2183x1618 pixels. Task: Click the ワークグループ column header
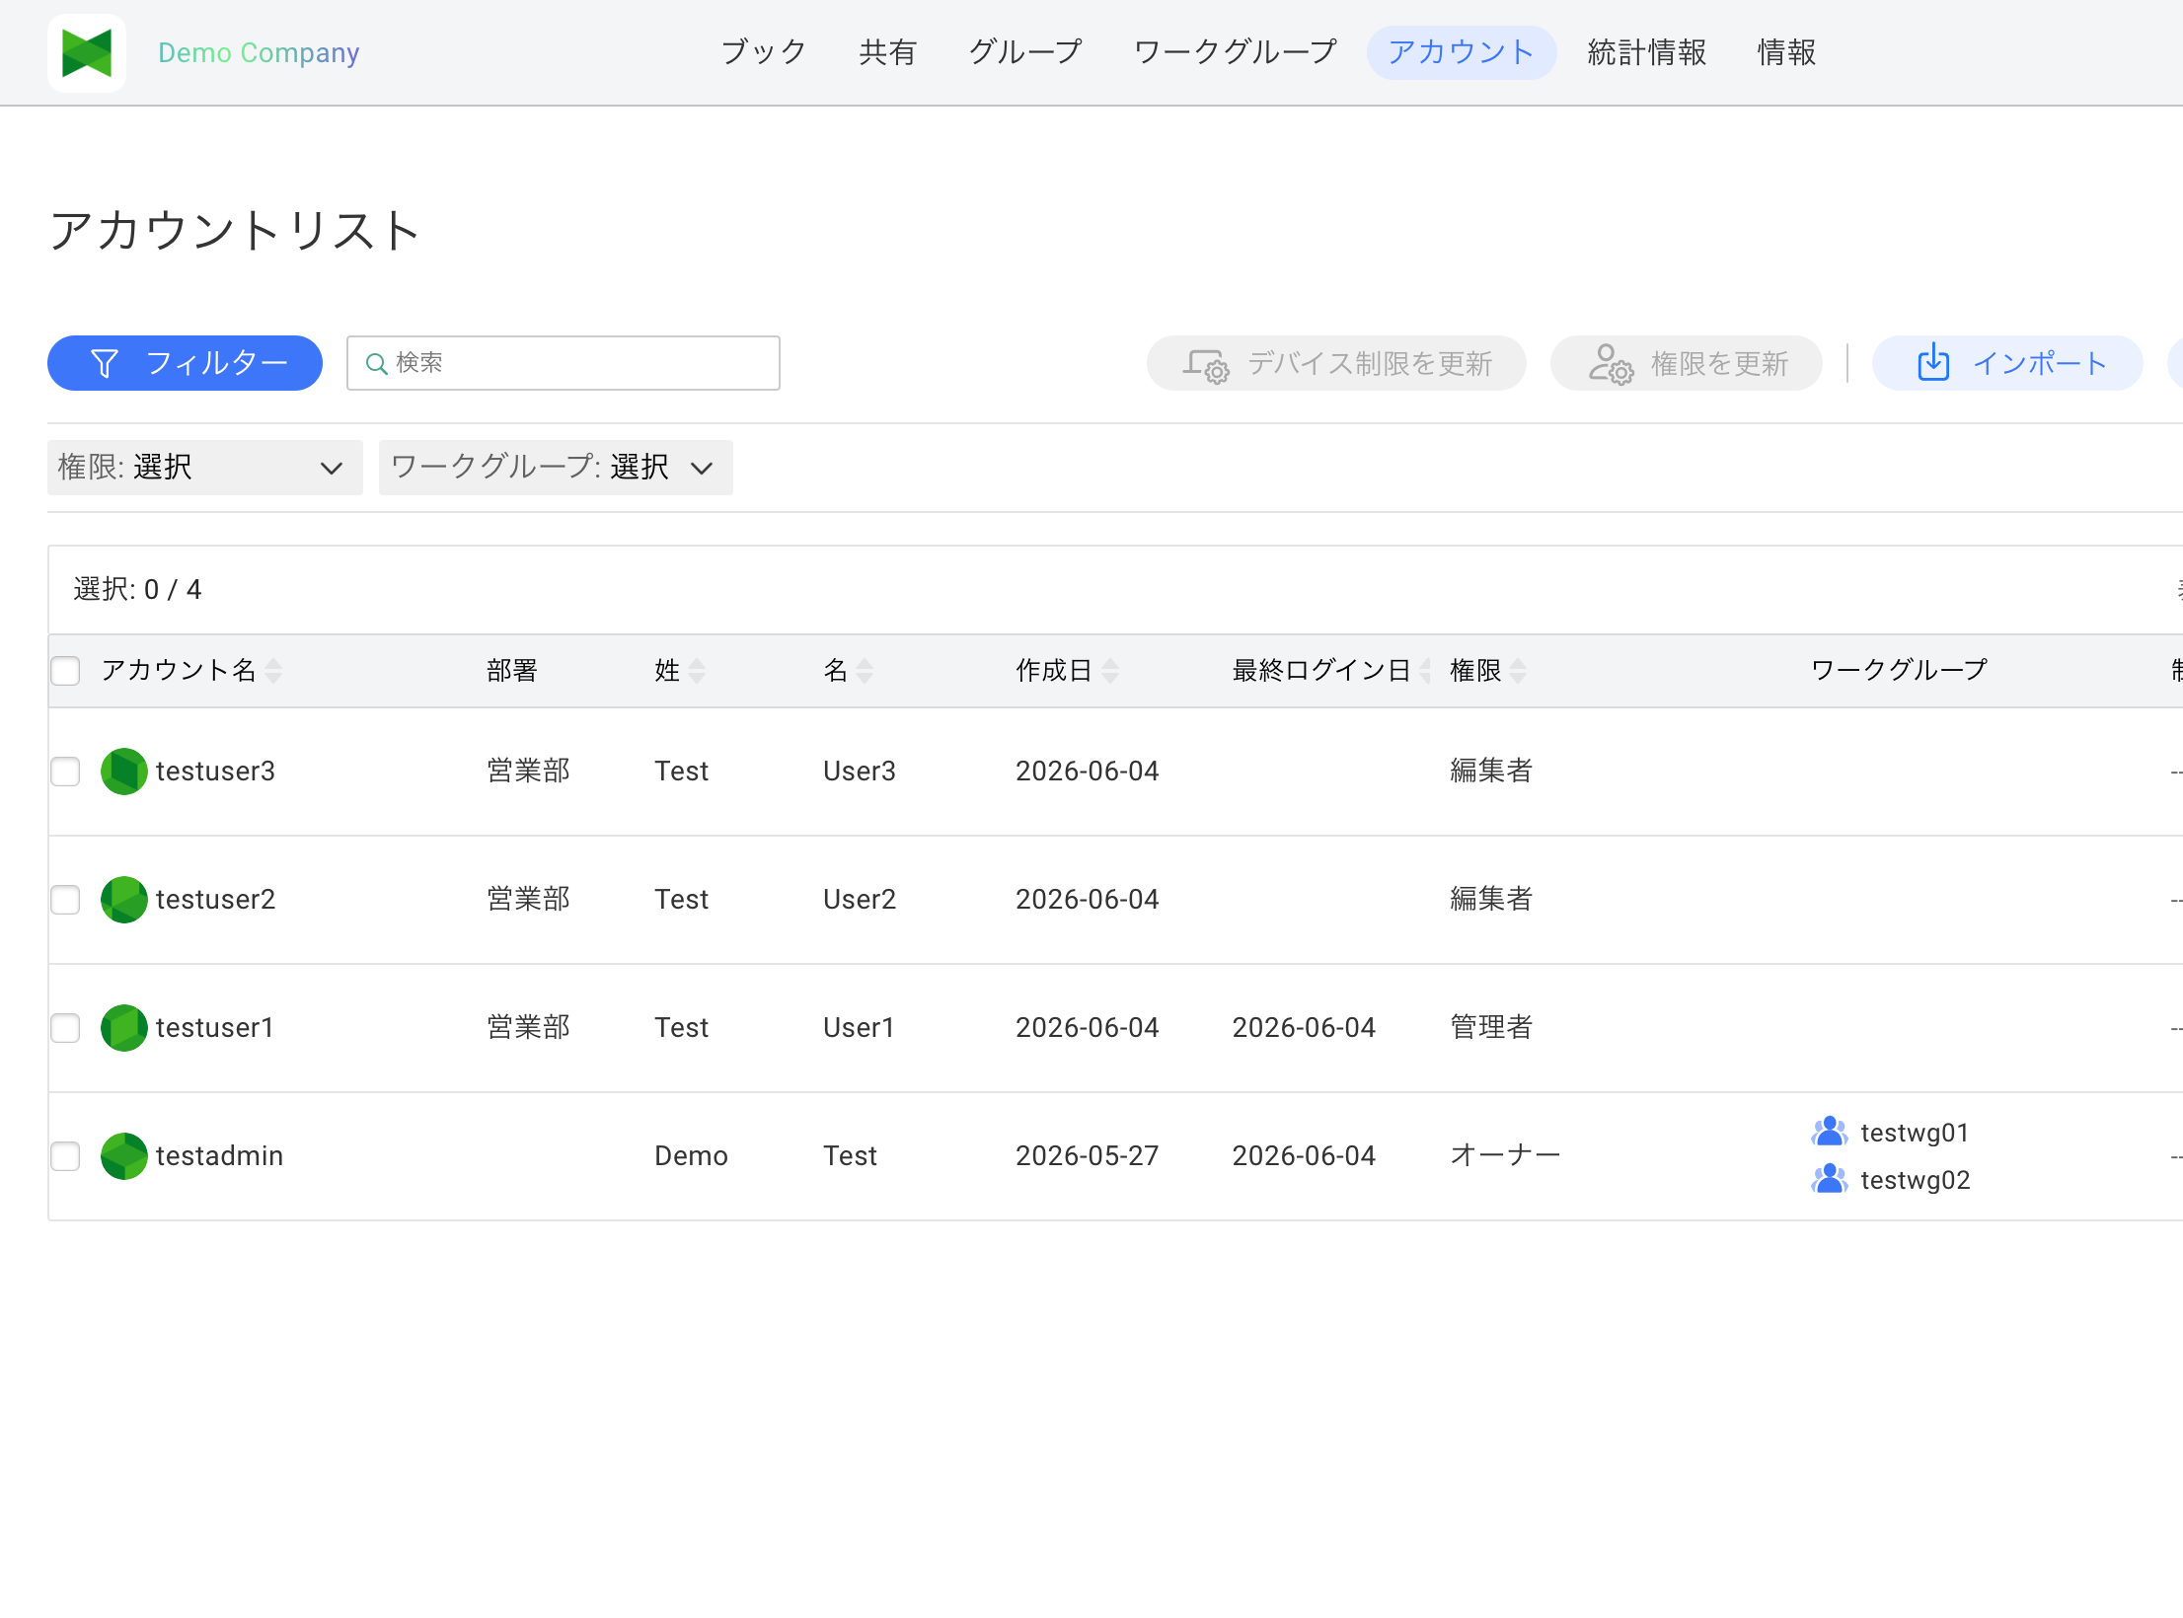pyautogui.click(x=1899, y=671)
